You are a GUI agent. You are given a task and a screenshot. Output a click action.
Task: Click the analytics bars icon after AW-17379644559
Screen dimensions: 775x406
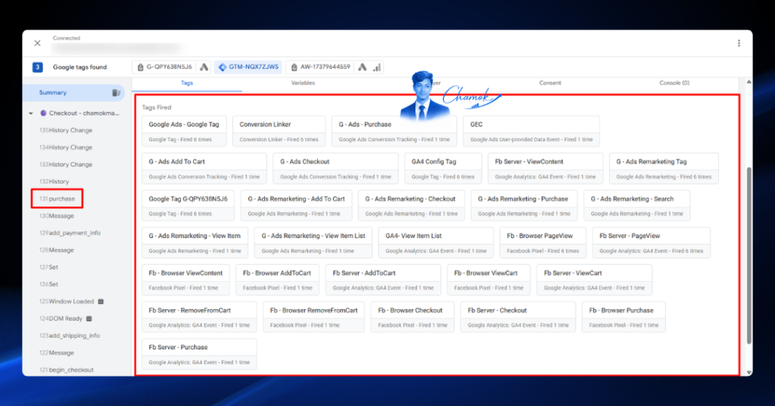(x=377, y=67)
